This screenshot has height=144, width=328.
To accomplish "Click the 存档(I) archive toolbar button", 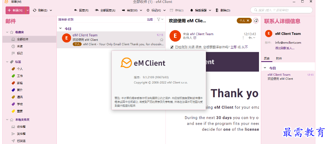I will click(177, 10).
